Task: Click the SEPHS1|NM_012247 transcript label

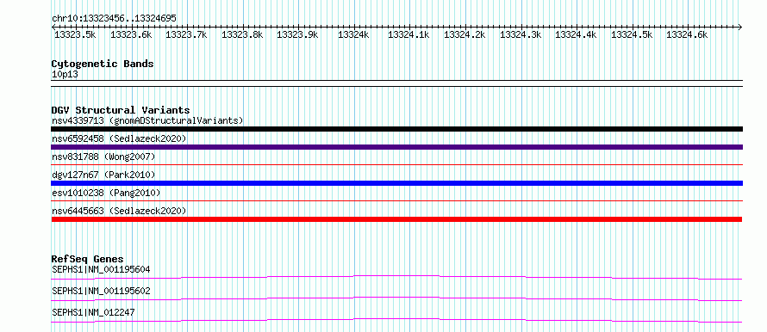Action: (x=93, y=312)
